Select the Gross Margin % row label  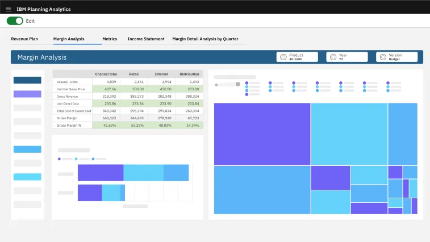[x=69, y=125]
